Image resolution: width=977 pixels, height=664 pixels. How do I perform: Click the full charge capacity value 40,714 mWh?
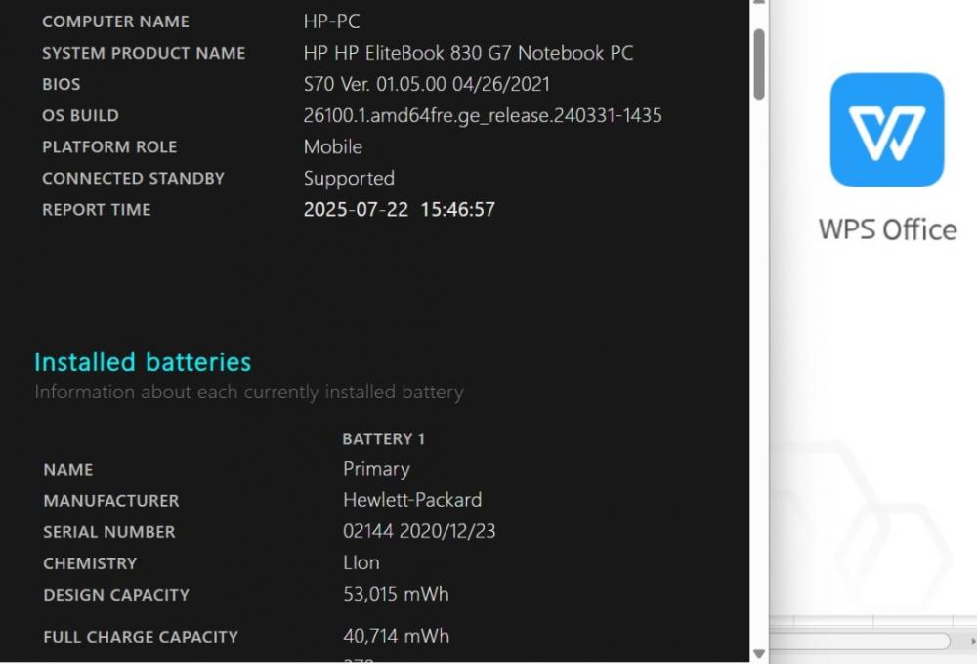(x=397, y=636)
